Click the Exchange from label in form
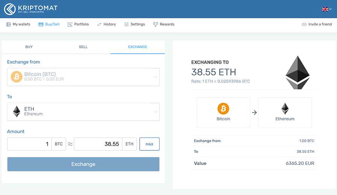The width and height of the screenshot is (337, 195). [23, 62]
